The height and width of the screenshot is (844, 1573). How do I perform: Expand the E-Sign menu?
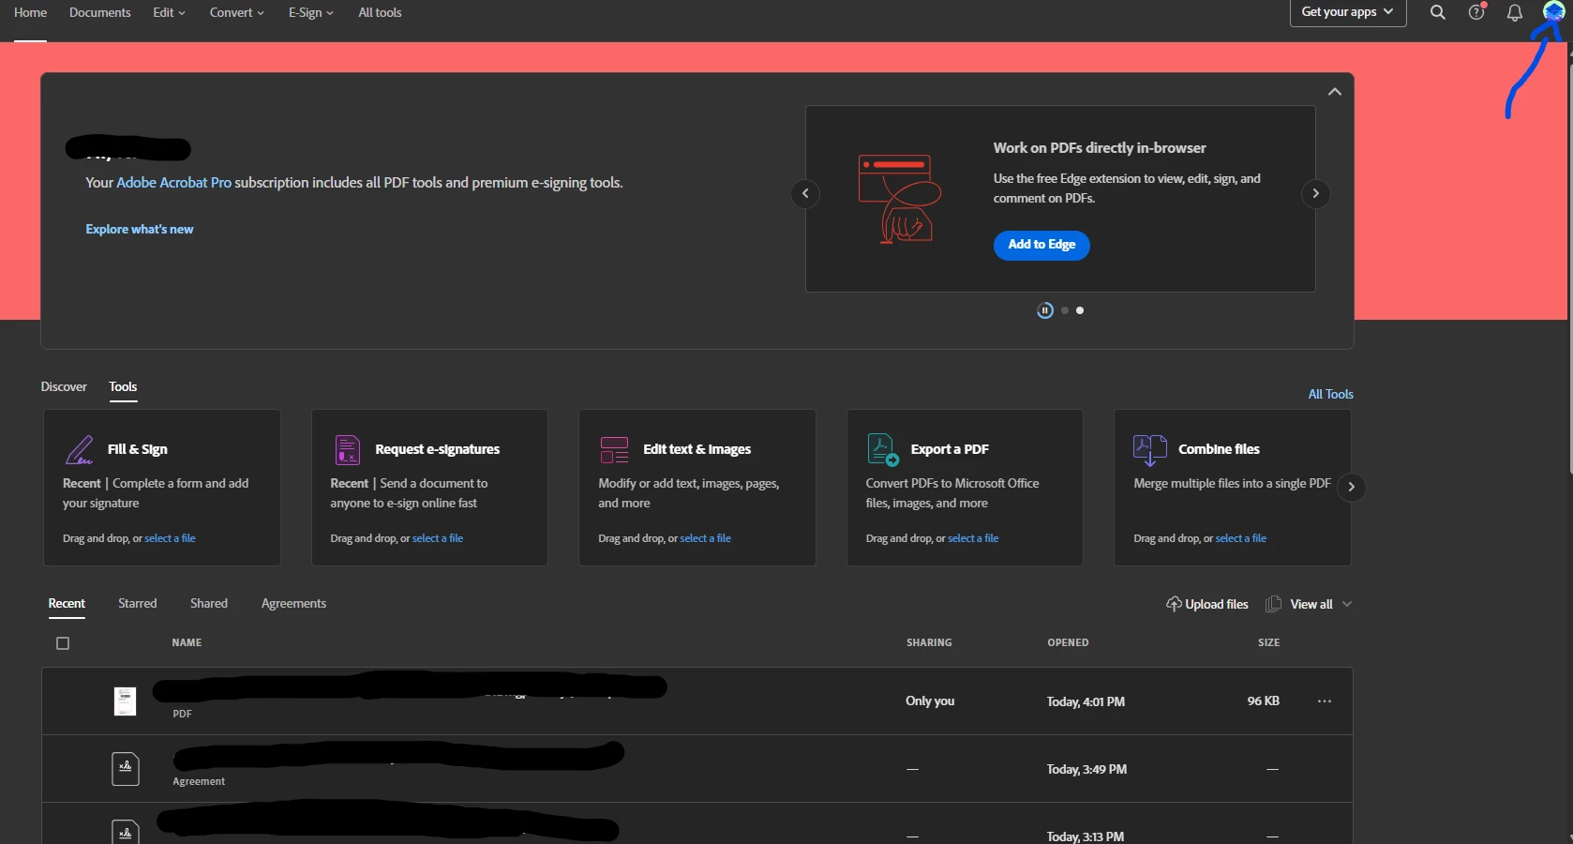point(311,13)
